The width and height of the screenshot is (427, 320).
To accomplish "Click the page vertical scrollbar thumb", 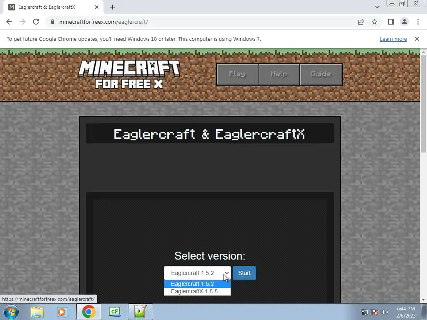I will pos(424,103).
